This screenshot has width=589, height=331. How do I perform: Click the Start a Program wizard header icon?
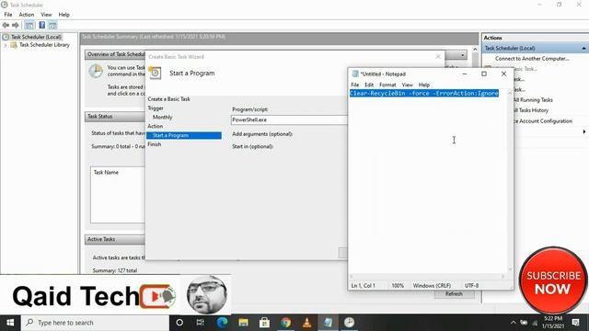(156, 73)
